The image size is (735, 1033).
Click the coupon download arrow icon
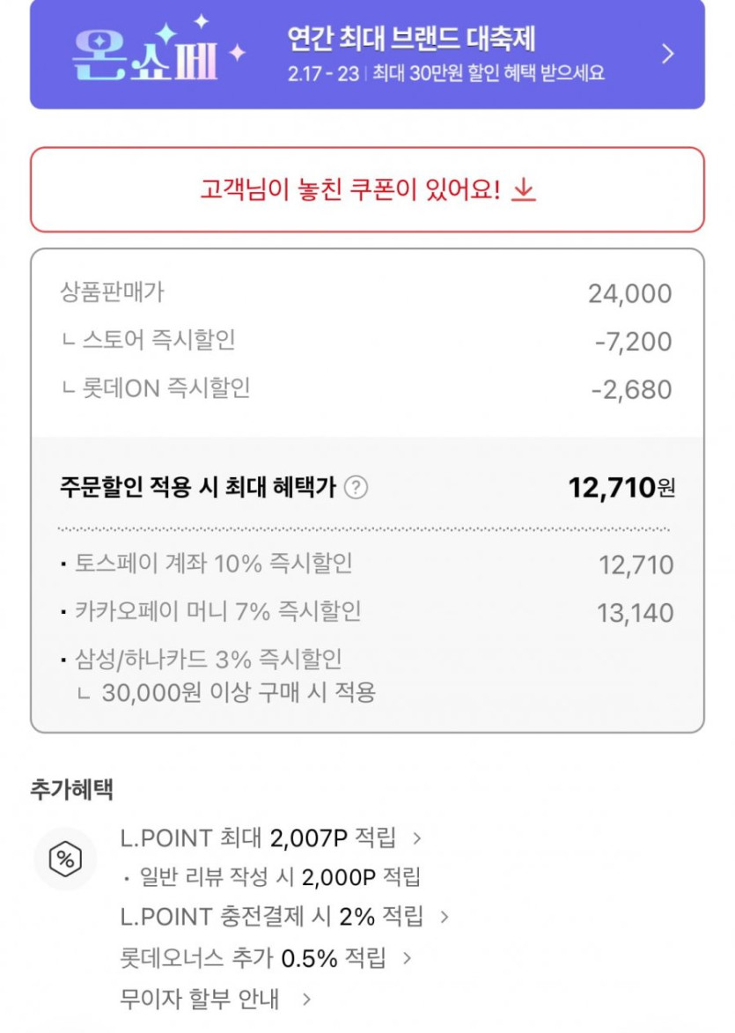pyautogui.click(x=524, y=189)
